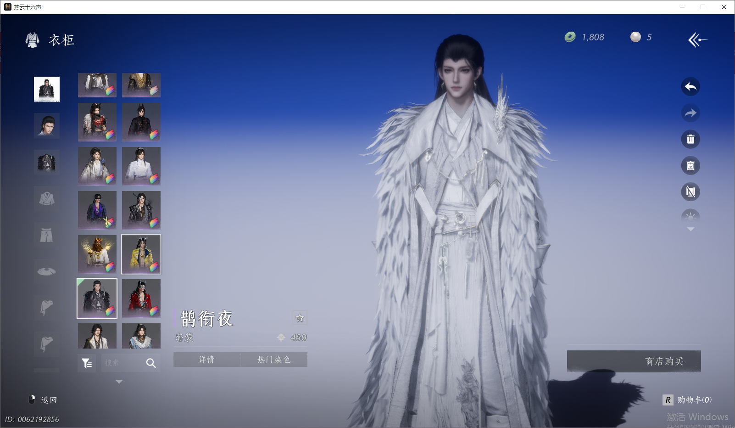Click the top-right back arrow icon

(x=697, y=40)
